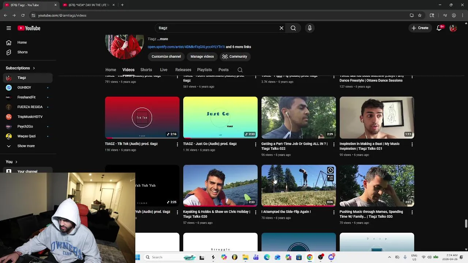Start voice search with the microphone icon

click(x=310, y=28)
